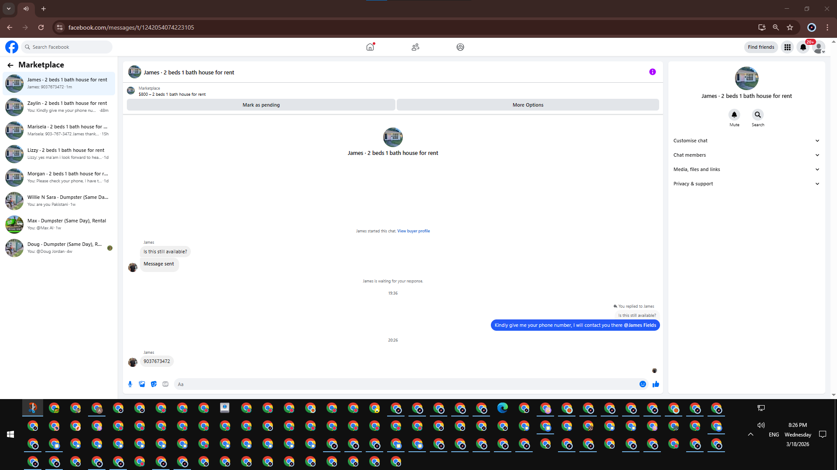Screen dimensions: 837x470
Task: Open the Friends tab in top navigation
Action: click(415, 47)
